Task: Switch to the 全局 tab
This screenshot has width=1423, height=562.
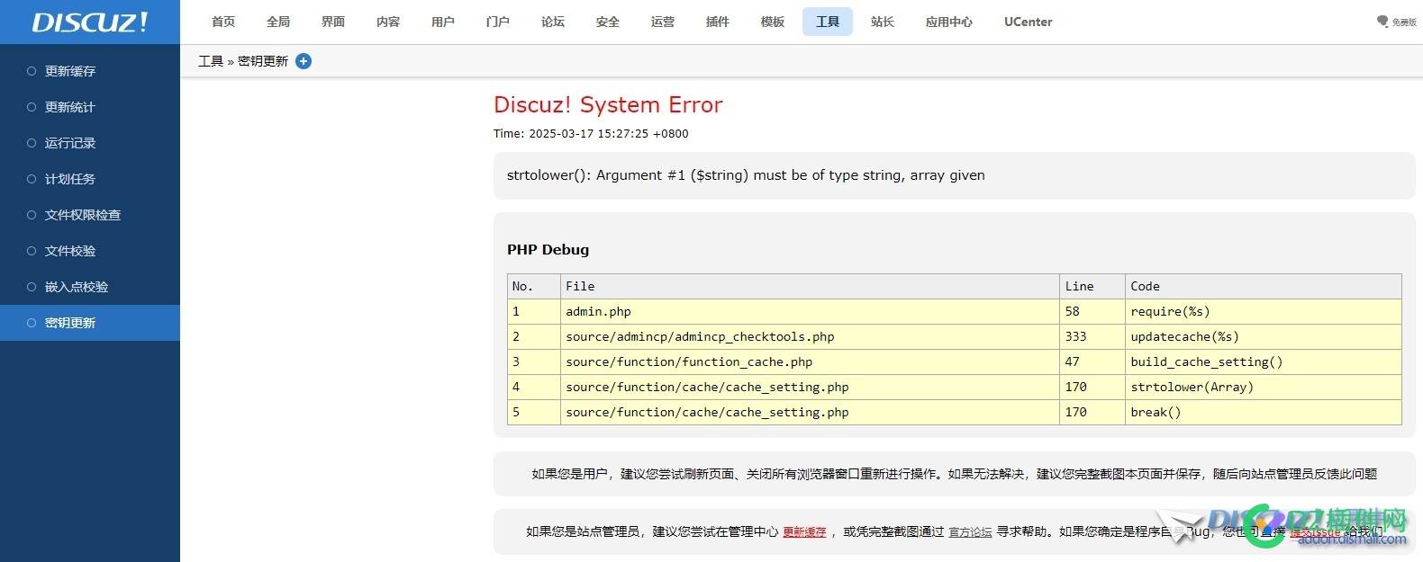Action: tap(278, 22)
